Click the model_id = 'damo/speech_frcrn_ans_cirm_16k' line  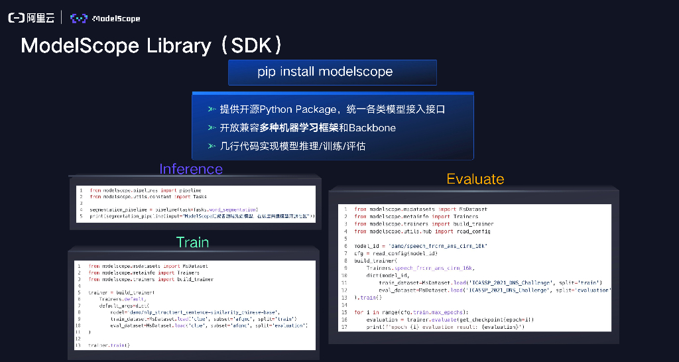coord(421,246)
